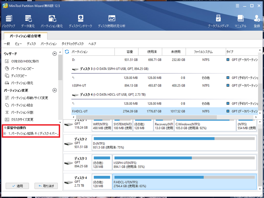Viewport: 264px width, 198px height.
Task: Sort by 使用済 column header
Action: click(x=150, y=52)
